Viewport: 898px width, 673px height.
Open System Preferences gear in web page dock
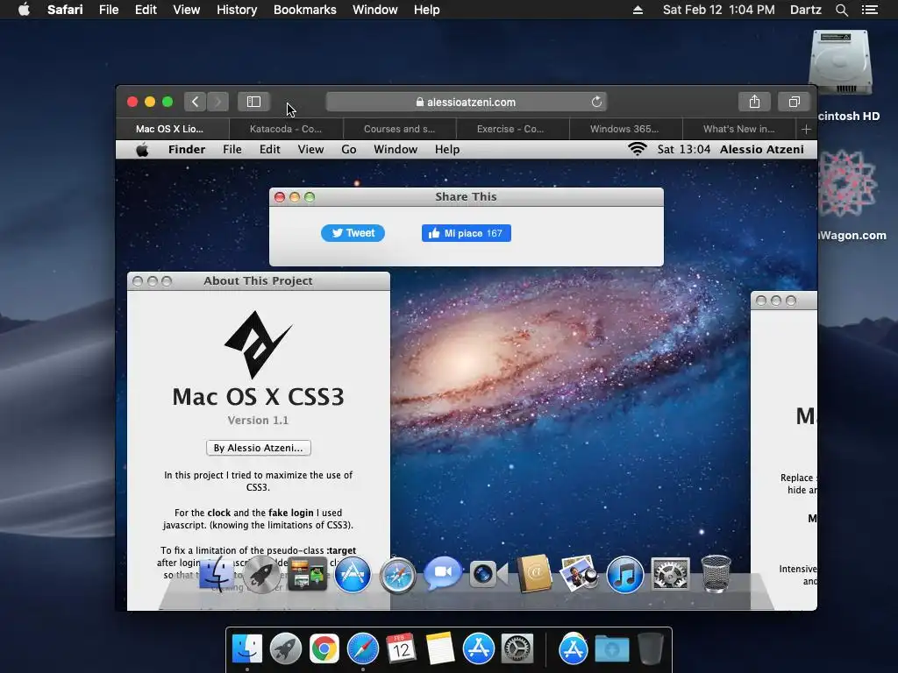click(670, 574)
